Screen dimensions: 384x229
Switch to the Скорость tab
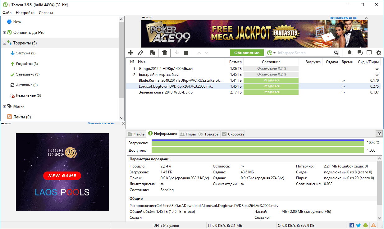233,134
